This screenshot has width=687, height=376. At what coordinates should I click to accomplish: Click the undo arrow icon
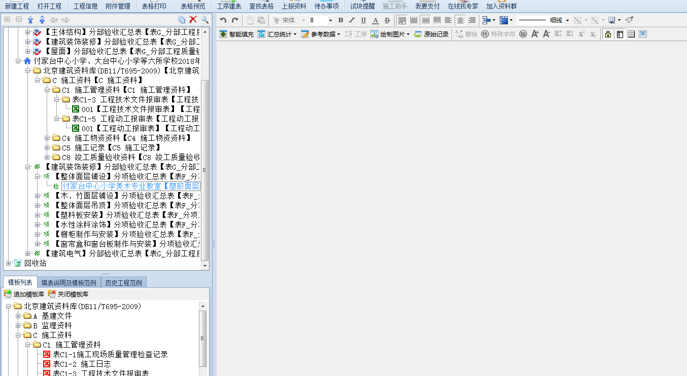coord(223,20)
